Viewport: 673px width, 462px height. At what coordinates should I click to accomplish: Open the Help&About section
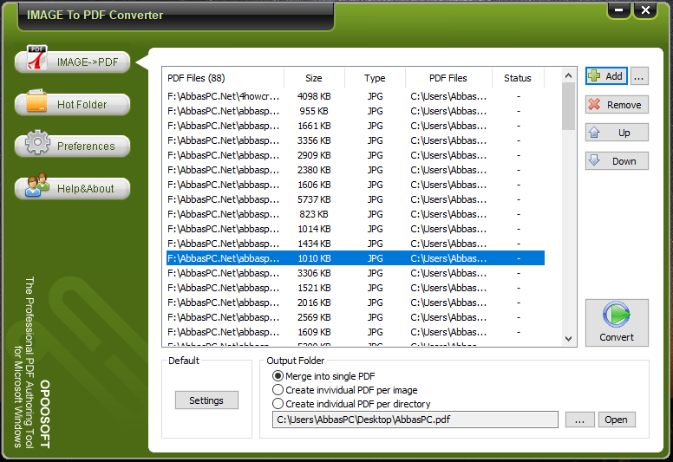[72, 188]
